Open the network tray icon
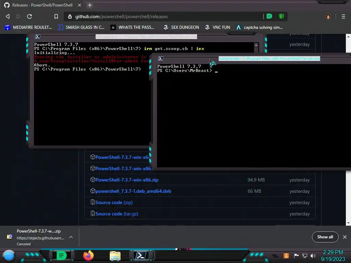 click(305, 255)
